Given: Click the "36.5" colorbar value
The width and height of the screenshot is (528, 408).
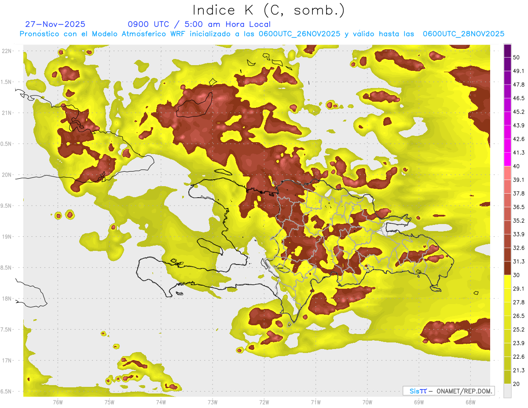Looking at the screenshot, I should pos(519,207).
